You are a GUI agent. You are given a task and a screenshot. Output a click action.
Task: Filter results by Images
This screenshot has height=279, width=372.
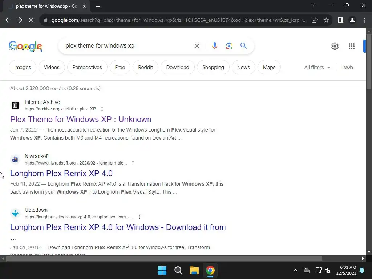coord(23,67)
